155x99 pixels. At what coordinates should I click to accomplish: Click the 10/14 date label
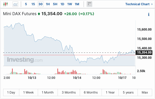[x=77, y=78]
